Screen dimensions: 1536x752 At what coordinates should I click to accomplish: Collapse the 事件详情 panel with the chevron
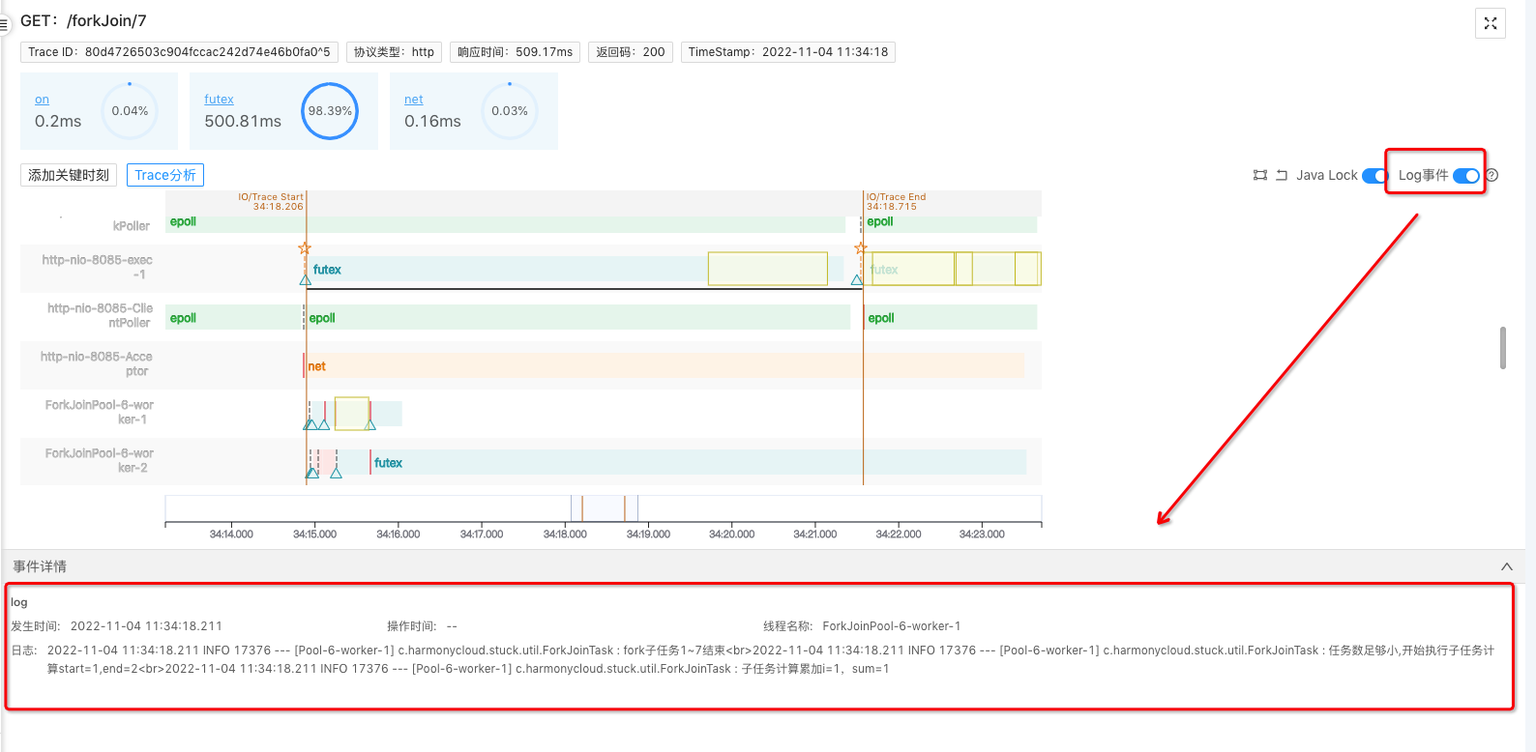(1506, 566)
